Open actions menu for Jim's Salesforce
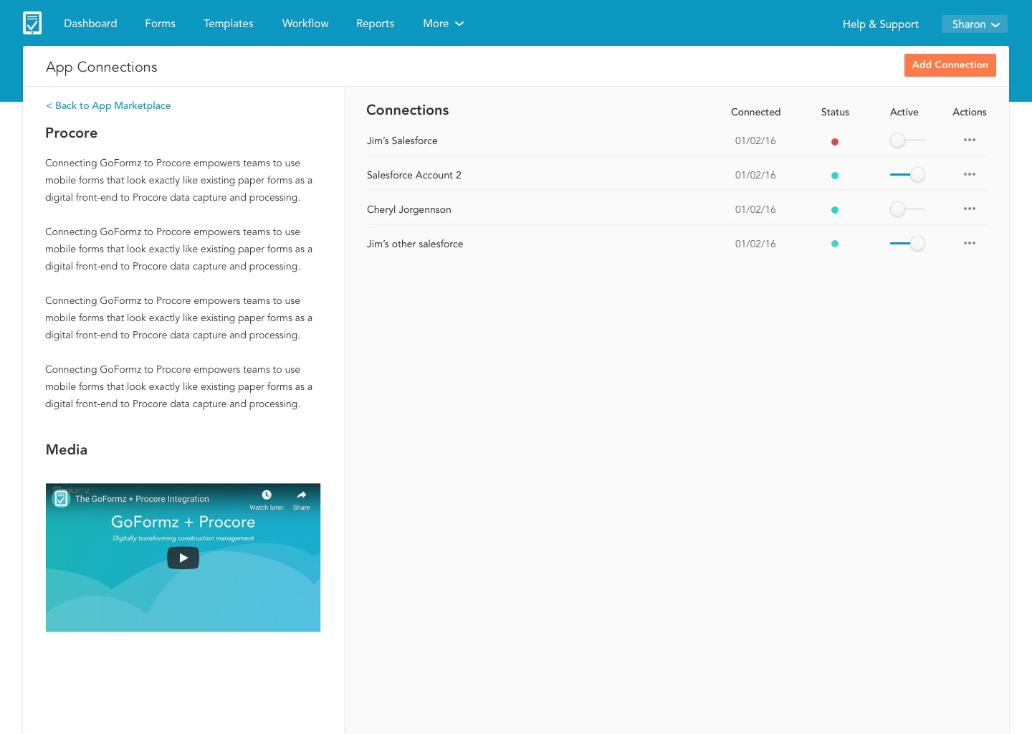Viewport: 1032px width, 734px height. tap(969, 140)
